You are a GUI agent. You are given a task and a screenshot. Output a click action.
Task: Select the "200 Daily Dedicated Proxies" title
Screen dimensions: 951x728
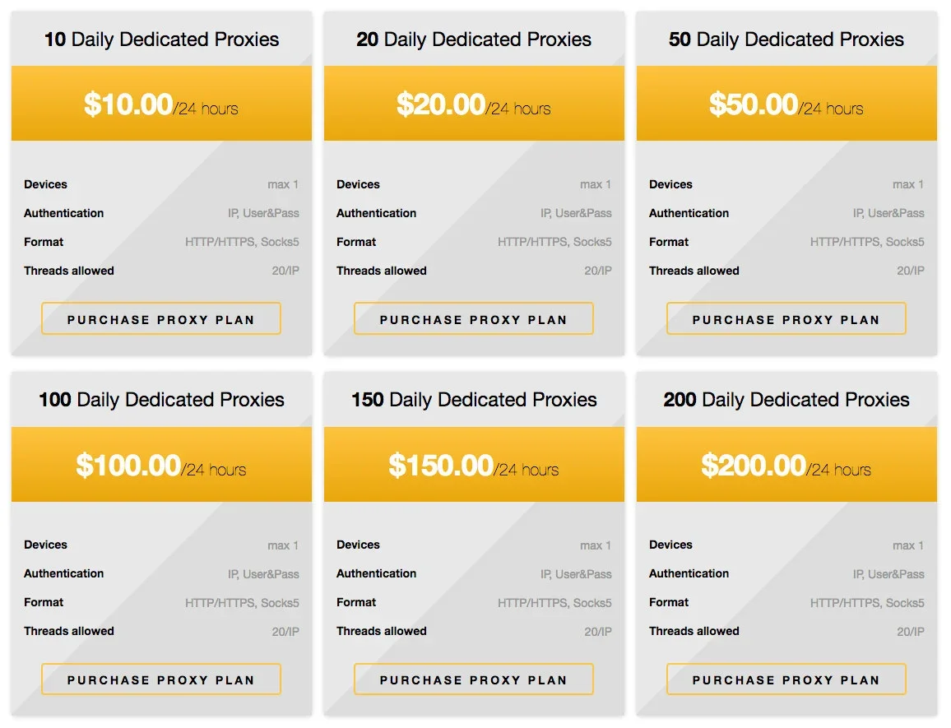(786, 400)
